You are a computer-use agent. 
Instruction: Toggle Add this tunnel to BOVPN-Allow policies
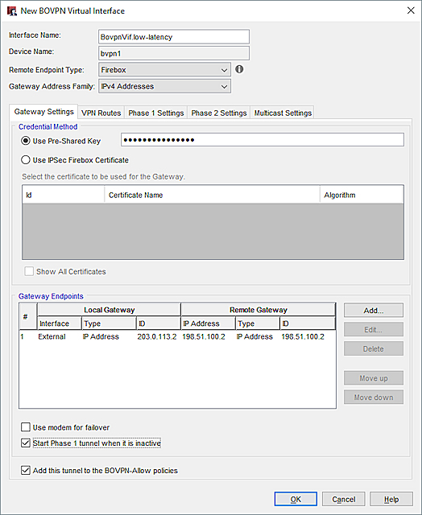click(26, 470)
